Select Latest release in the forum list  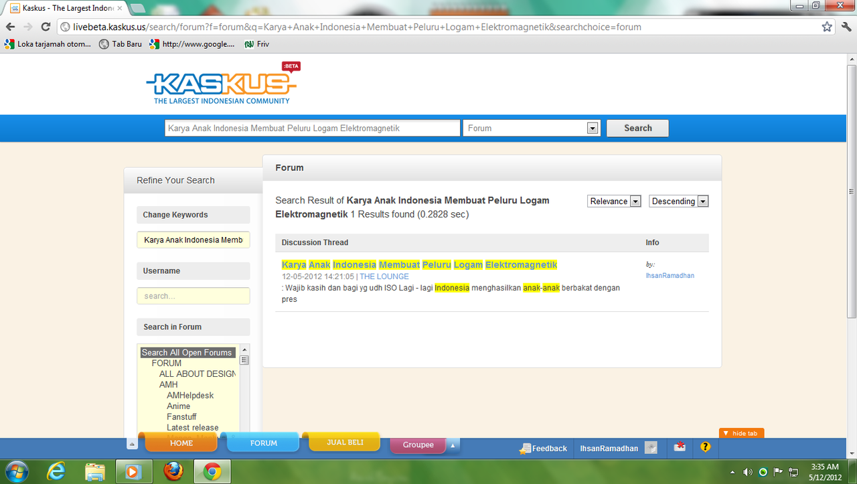193,427
